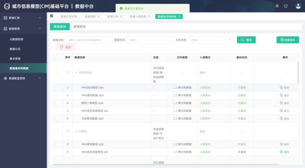Click the 备份 link in row 9
Image resolution: width=305 pixels, height=168 pixels.
point(287,152)
